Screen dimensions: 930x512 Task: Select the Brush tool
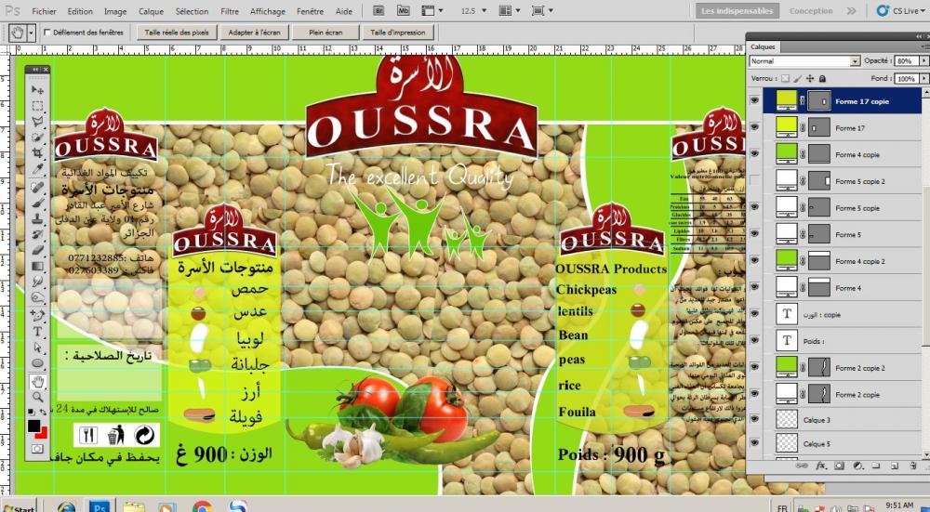pyautogui.click(x=37, y=203)
